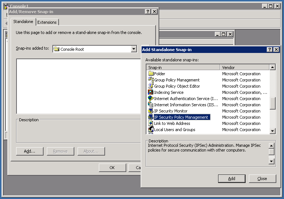Screen dimensions: 284x199
Task: Select the Standalone tab
Action: (23, 22)
